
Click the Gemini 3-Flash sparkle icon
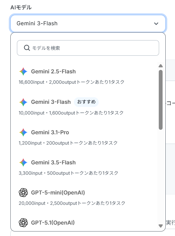click(x=23, y=102)
